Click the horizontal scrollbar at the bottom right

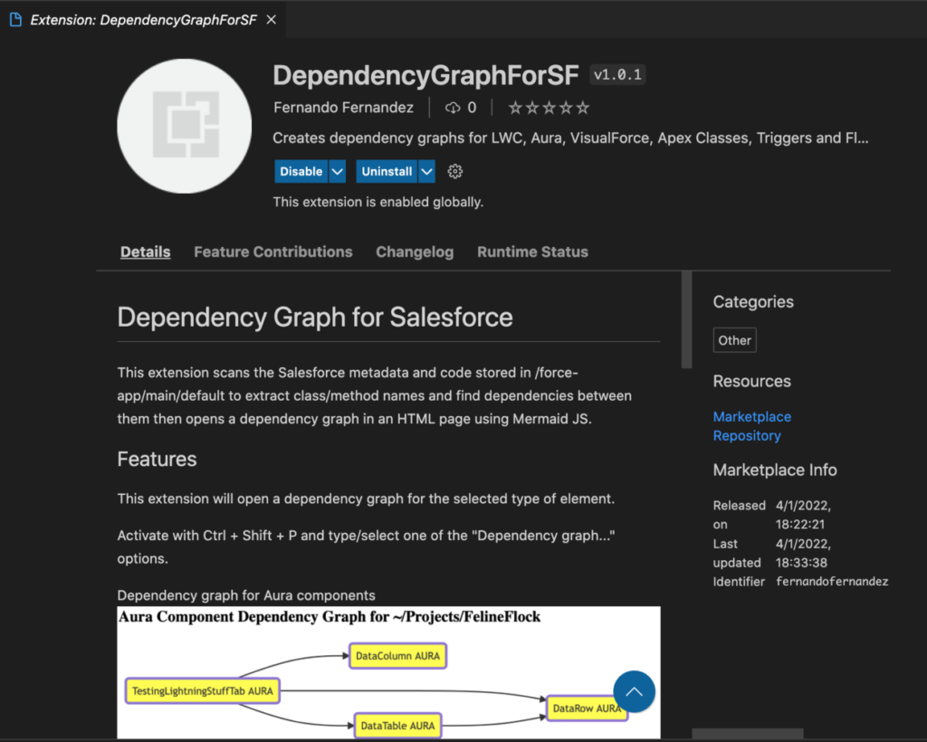coord(747,734)
